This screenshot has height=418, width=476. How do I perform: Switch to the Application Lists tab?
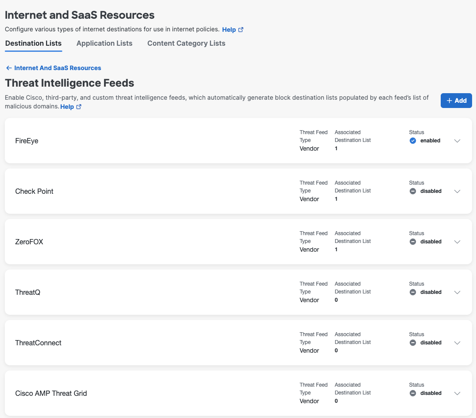(x=105, y=44)
